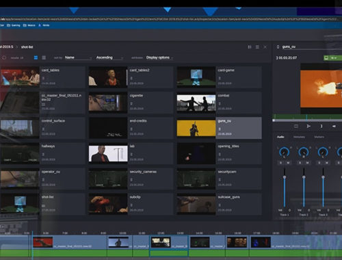
Task: Open the Gaming bookmark folder
Action: (14, 25)
